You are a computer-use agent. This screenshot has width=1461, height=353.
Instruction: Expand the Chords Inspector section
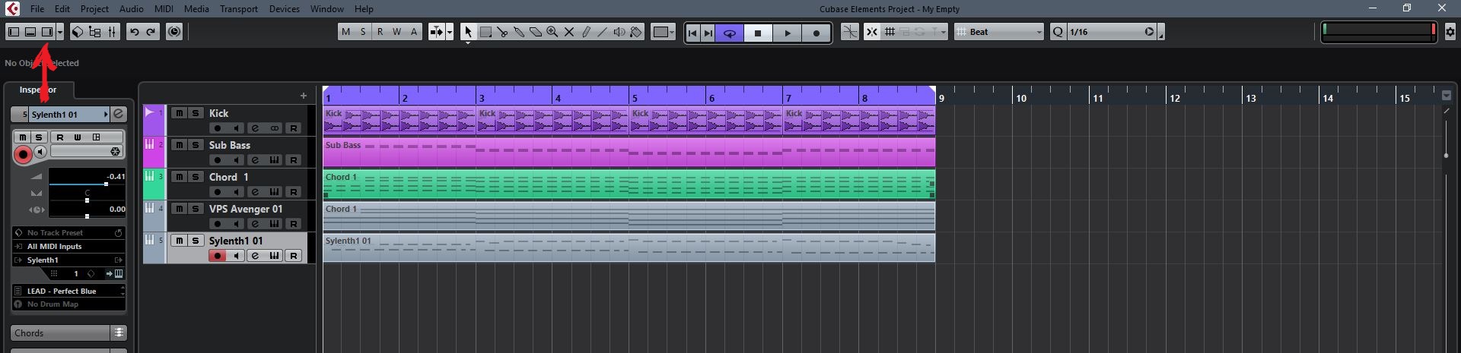pos(68,333)
